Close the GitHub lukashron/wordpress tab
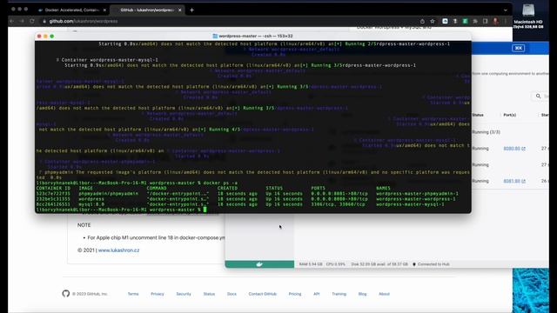 180,10
